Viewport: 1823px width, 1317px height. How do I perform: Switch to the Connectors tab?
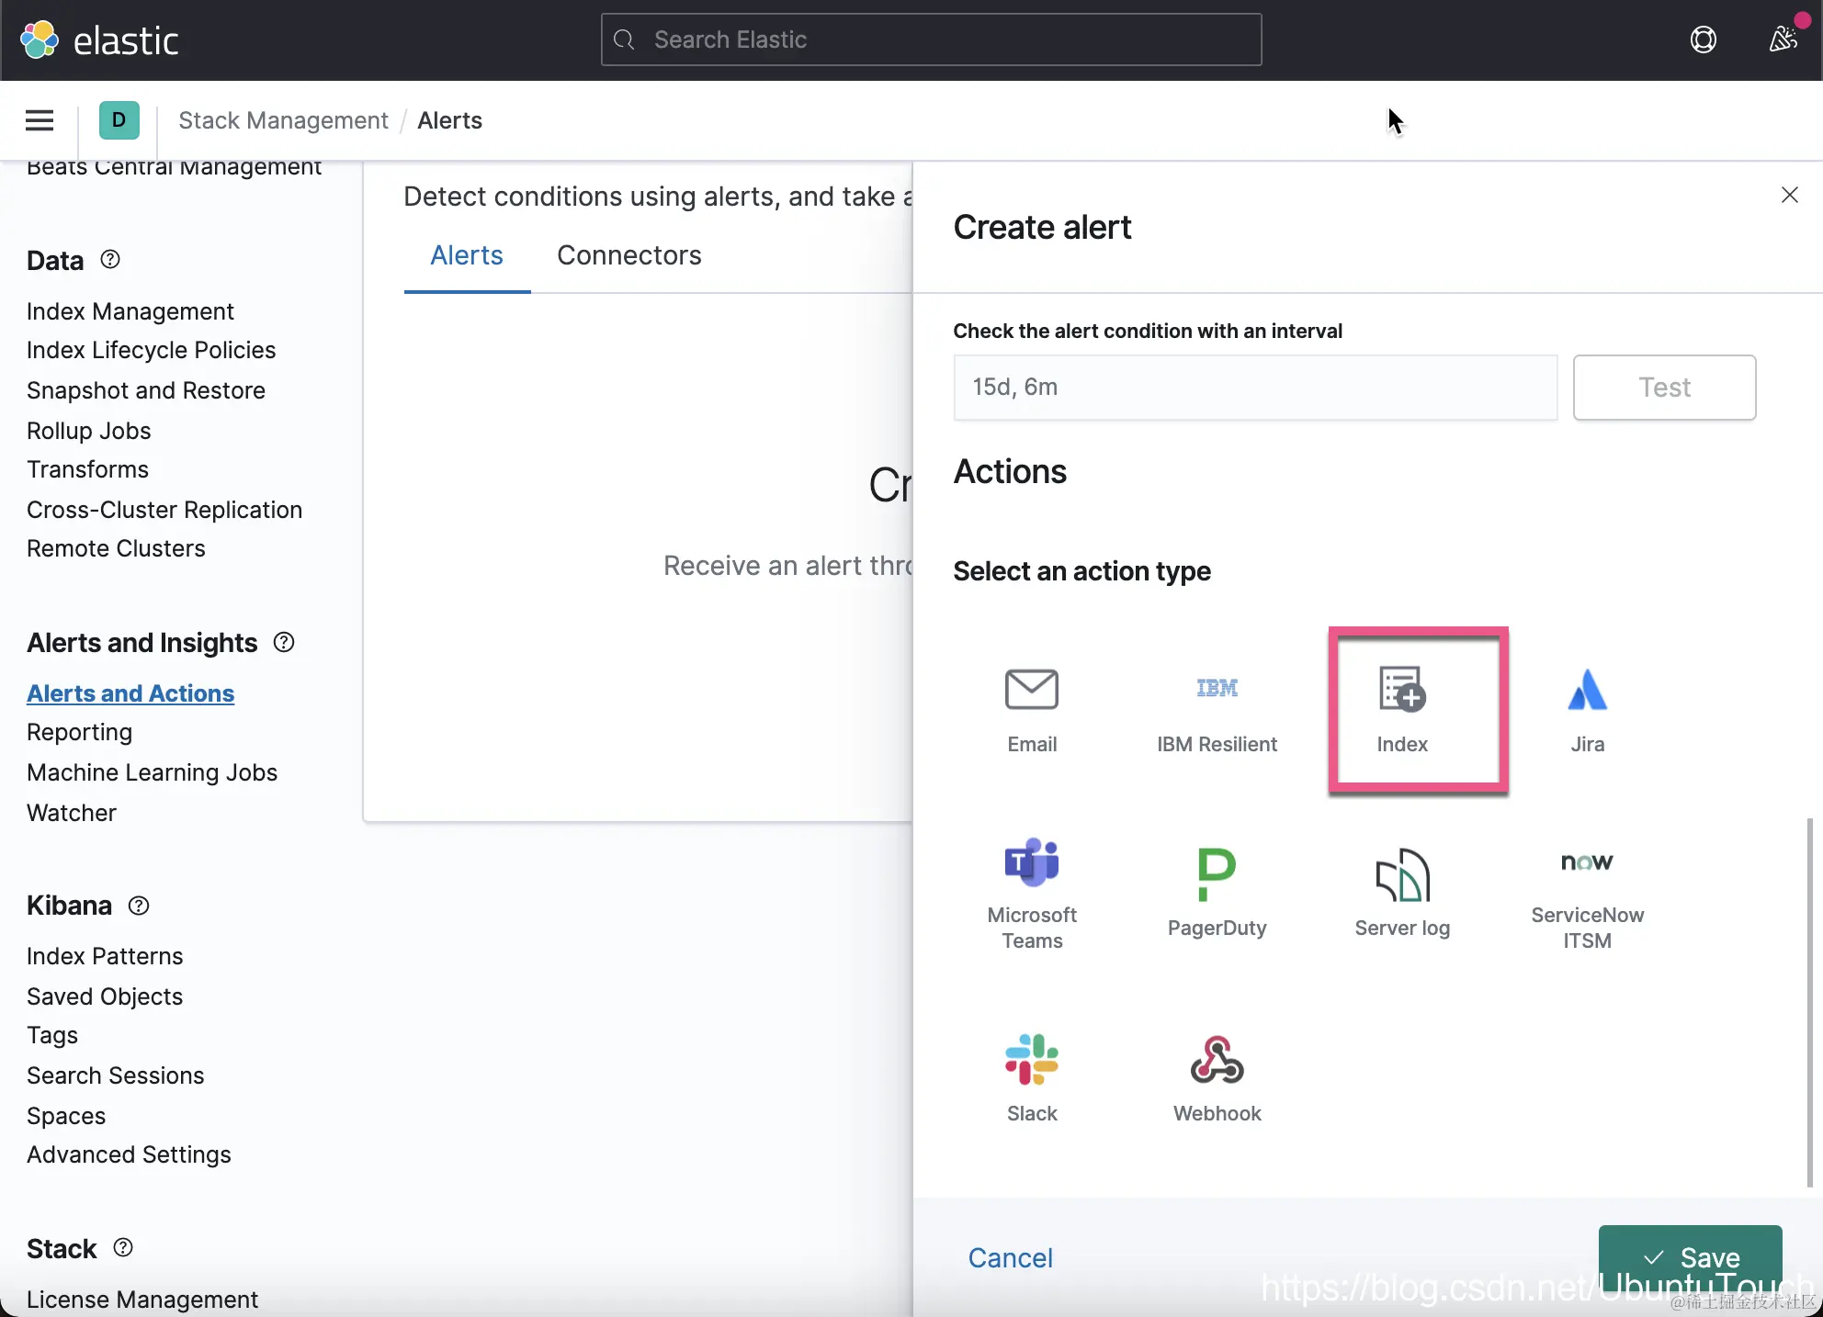pyautogui.click(x=628, y=255)
